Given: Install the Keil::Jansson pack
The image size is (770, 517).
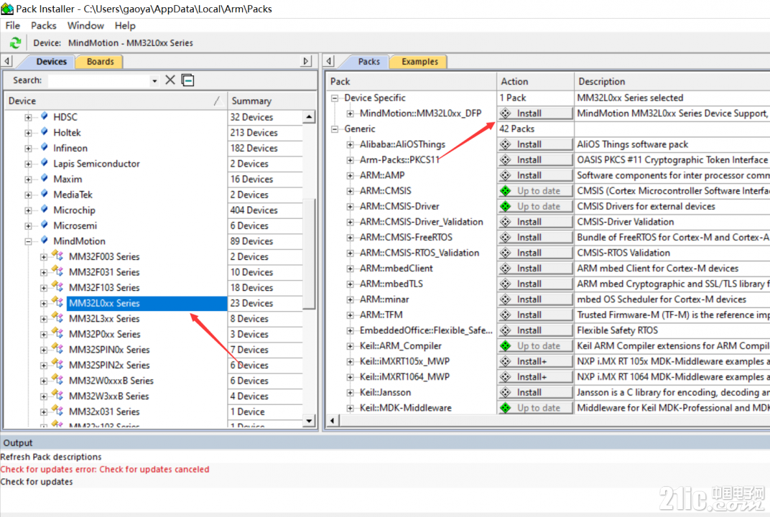Looking at the screenshot, I should 535,392.
